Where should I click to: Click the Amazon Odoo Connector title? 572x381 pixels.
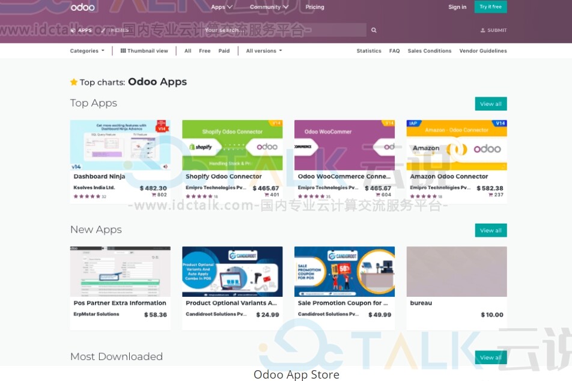tap(449, 176)
